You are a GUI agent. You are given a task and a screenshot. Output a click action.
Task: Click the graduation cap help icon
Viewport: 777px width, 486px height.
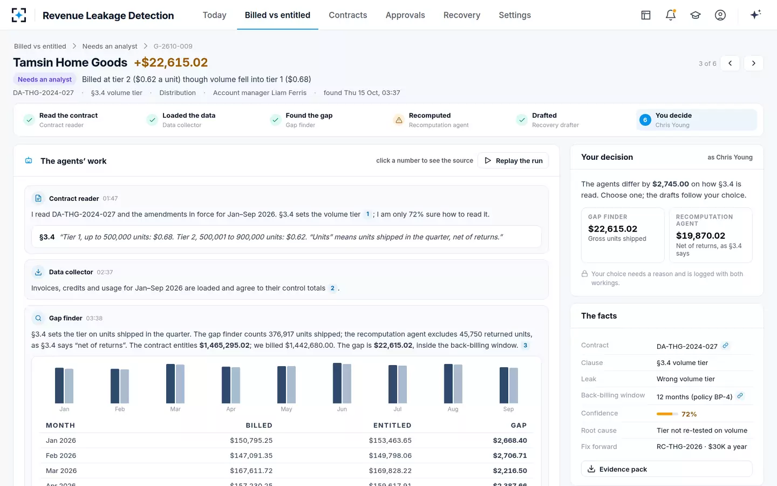(696, 15)
